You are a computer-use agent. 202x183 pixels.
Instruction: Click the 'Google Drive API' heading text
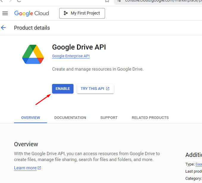[x=79, y=47]
